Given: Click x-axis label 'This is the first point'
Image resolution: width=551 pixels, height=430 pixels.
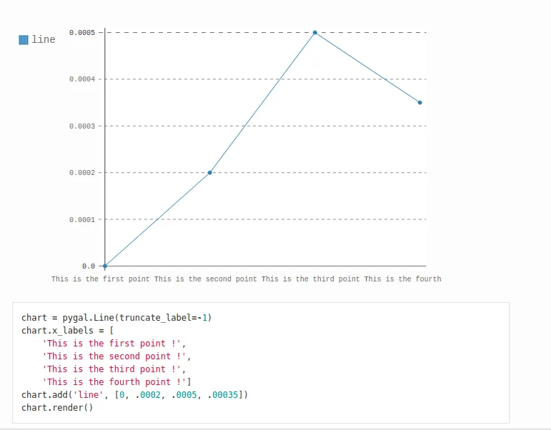Looking at the screenshot, I should point(101,279).
